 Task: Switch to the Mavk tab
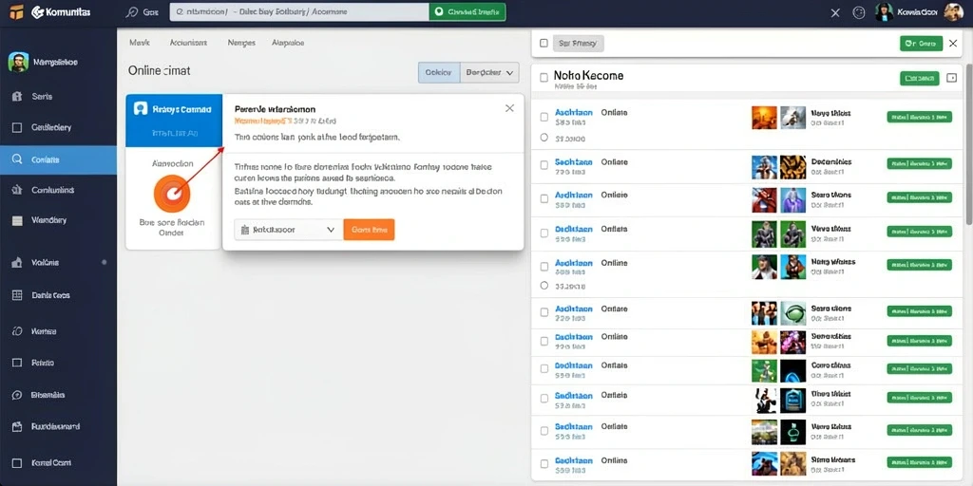(140, 43)
